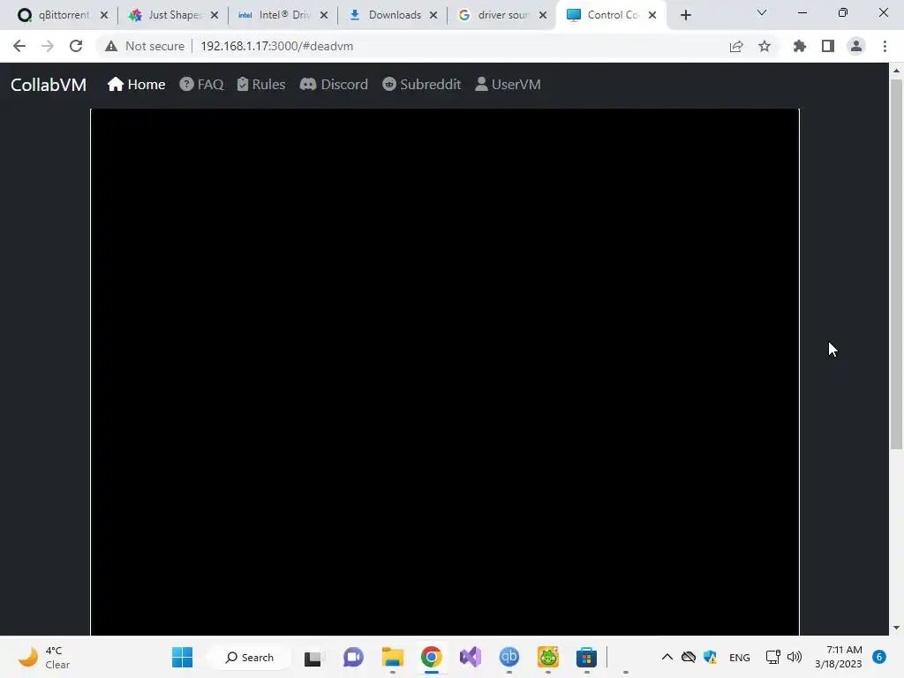Click inside the black VM display
The image size is (904, 678).
tap(445, 372)
